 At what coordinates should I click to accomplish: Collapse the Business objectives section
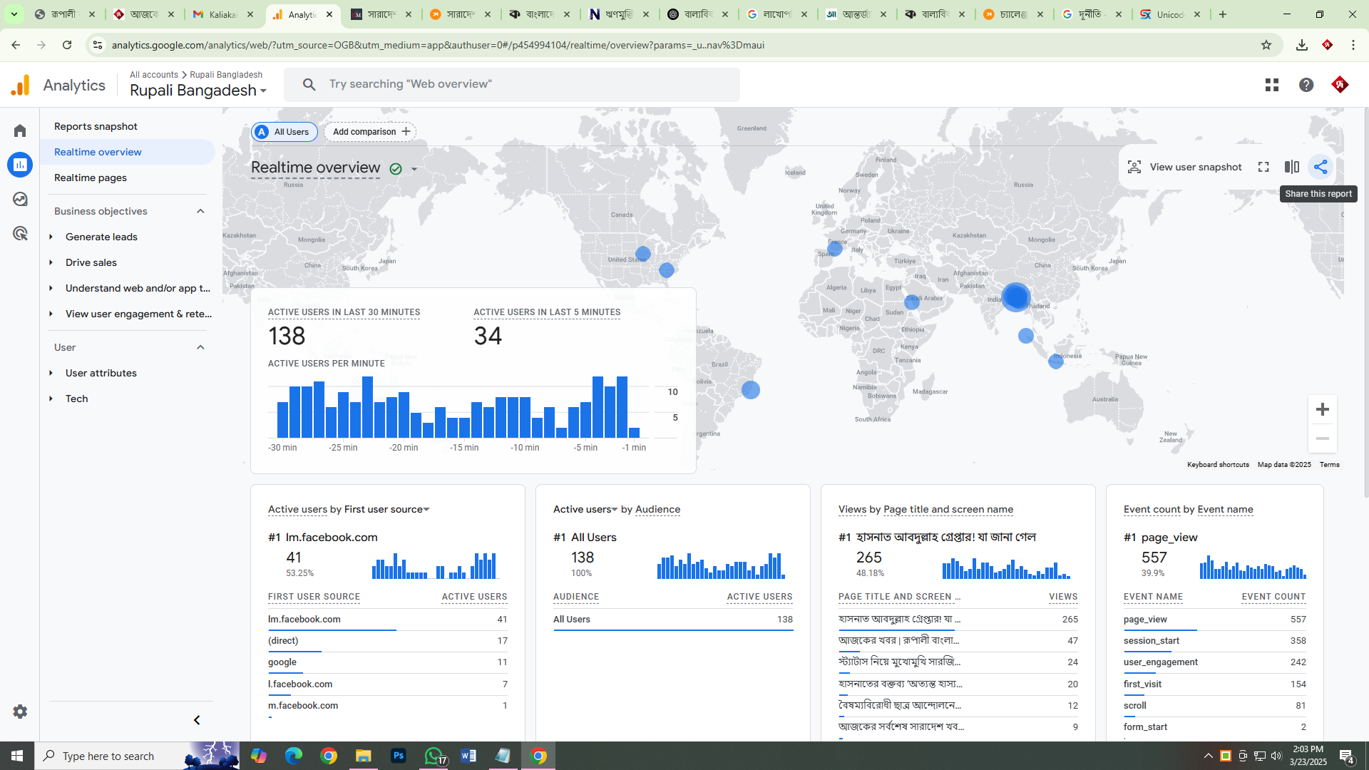coord(200,211)
